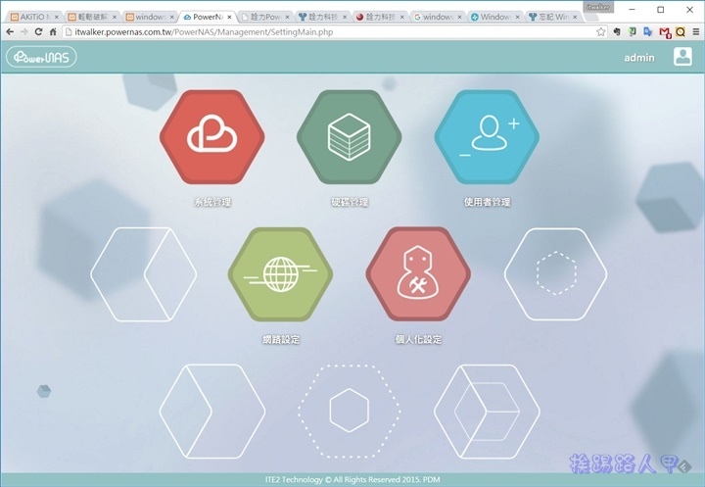Click the green extension icon beside the elephant
This screenshot has width=705, height=487.
point(633,32)
